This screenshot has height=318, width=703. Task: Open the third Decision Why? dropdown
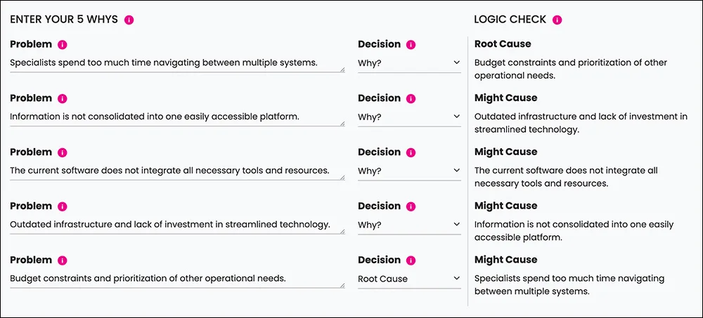coord(409,171)
